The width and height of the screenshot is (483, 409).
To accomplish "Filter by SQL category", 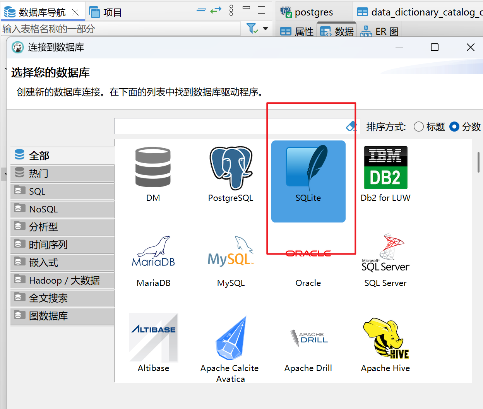I will (62, 191).
